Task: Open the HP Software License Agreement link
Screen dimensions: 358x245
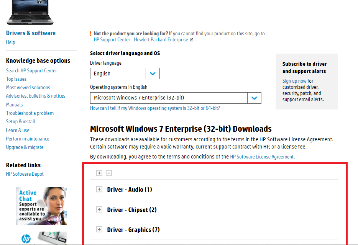Action: point(262,157)
